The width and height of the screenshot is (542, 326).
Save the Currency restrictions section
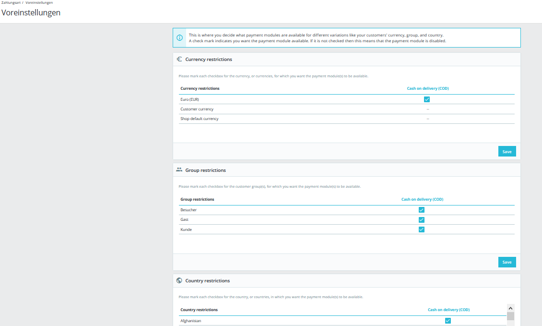coord(507,151)
